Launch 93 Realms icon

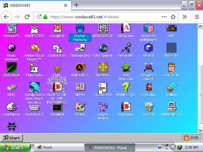coord(149,87)
